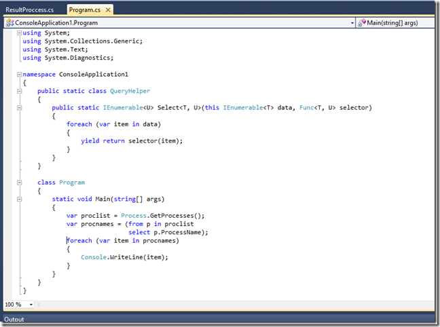
Task: Collapse the QueryHelper class outline
Action: click(x=18, y=91)
